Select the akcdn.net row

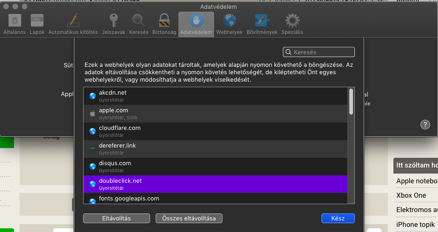click(x=215, y=96)
